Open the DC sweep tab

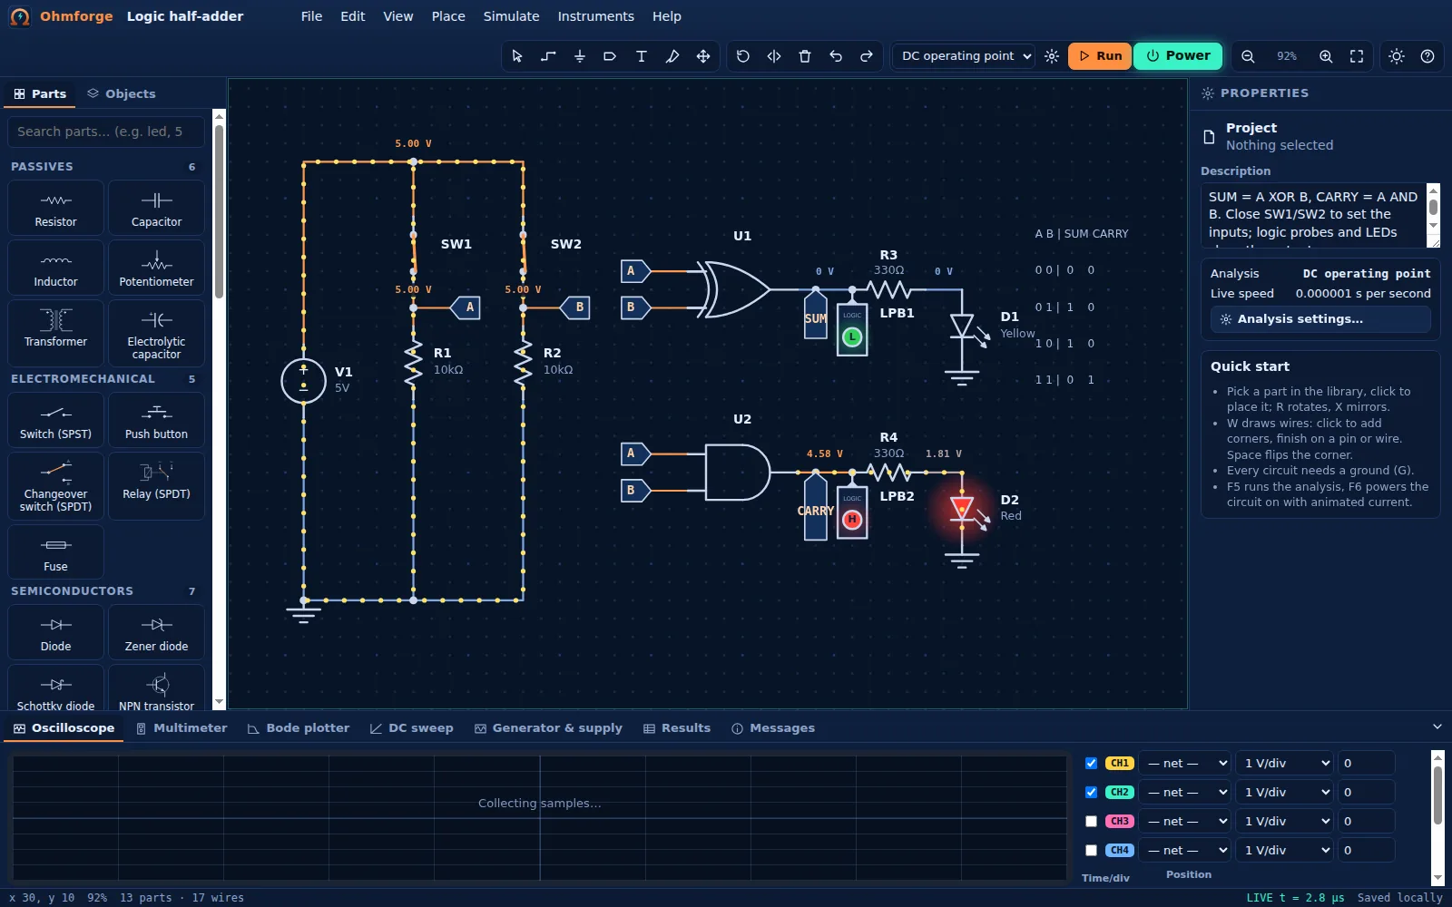(412, 728)
